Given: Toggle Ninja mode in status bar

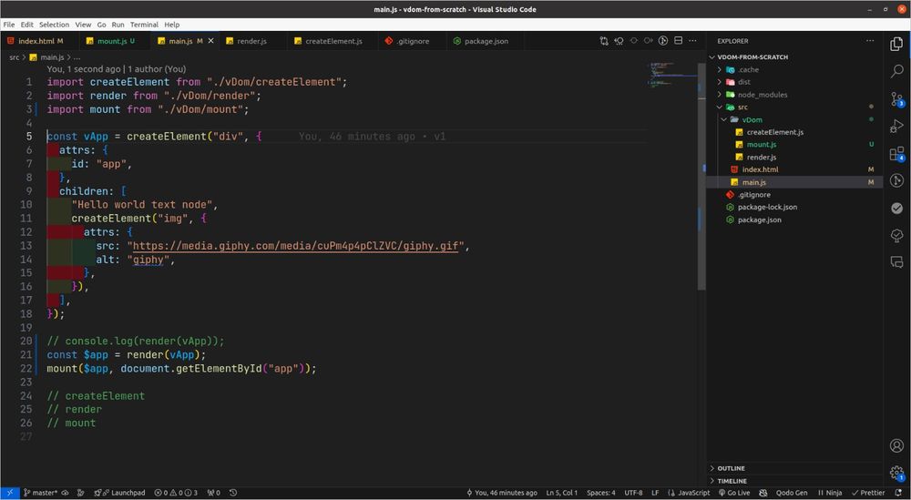Looking at the screenshot, I should point(830,493).
